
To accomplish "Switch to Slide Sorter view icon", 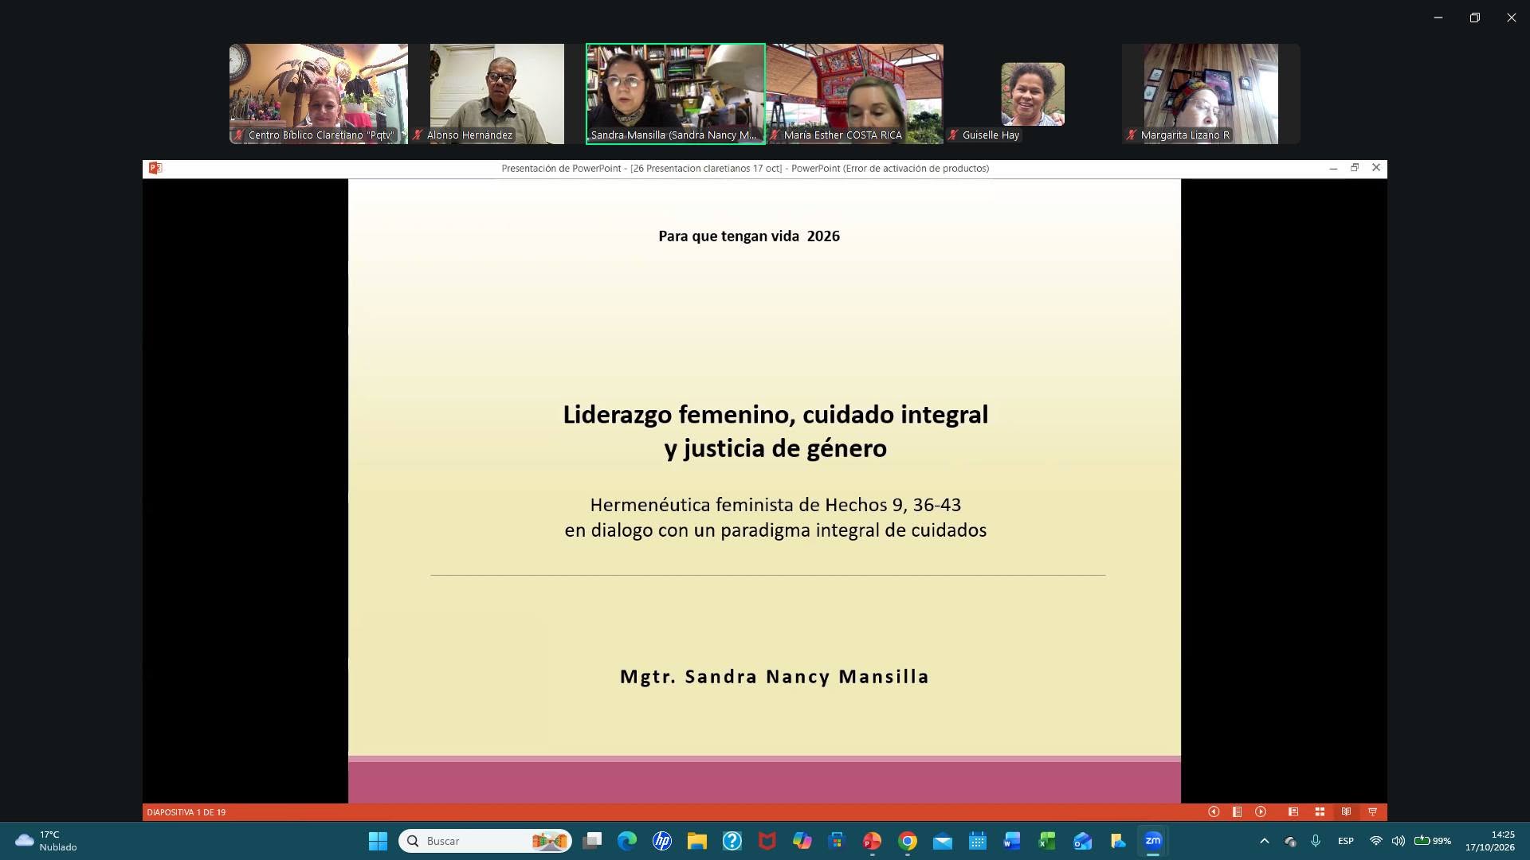I will [1320, 812].
